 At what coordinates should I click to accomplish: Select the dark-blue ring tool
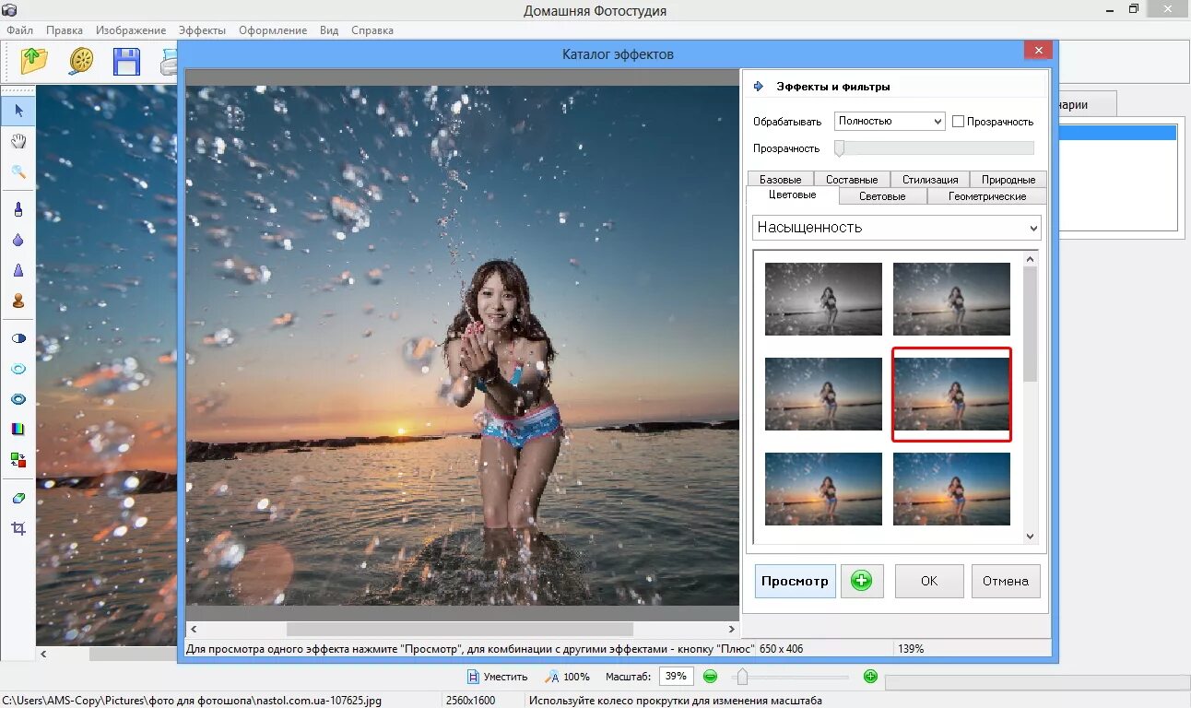pyautogui.click(x=18, y=399)
